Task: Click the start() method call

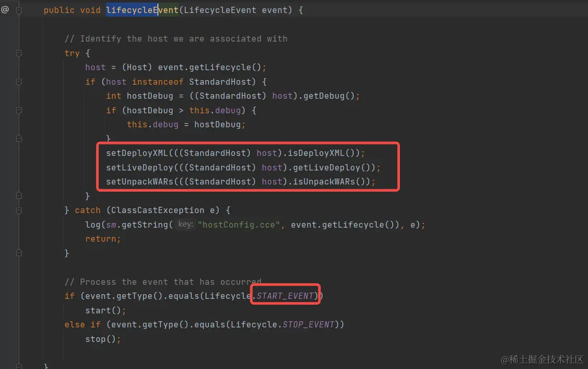Action: tap(103, 310)
